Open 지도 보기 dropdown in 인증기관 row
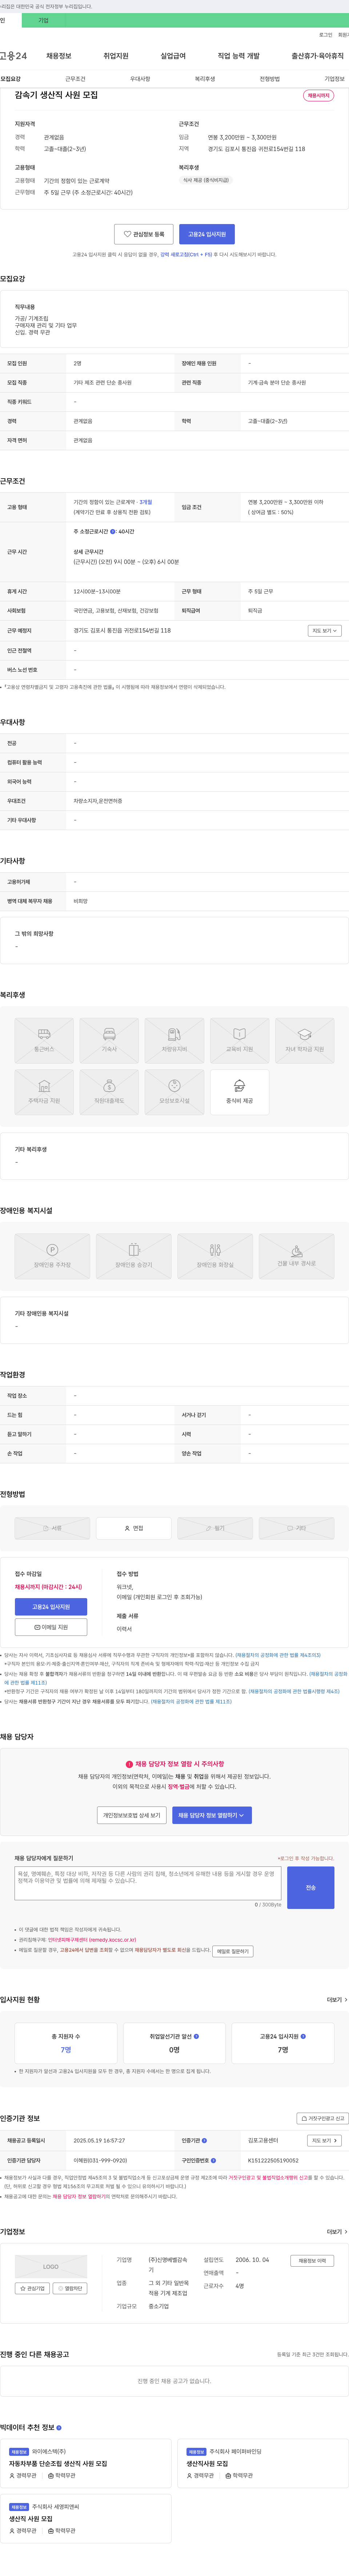 [x=324, y=2141]
